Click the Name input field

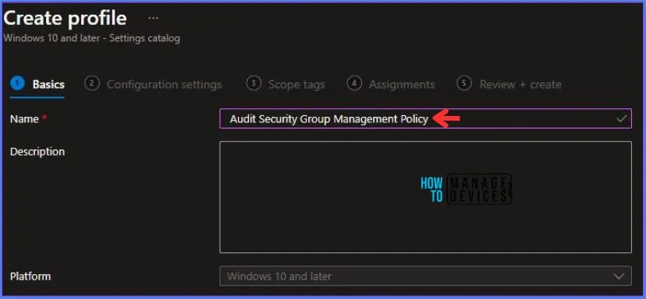425,119
